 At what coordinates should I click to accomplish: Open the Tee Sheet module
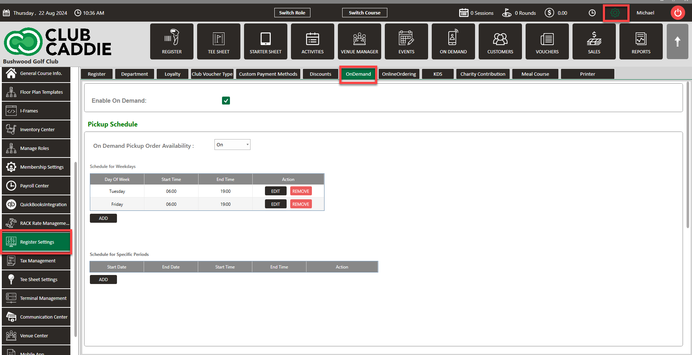click(x=219, y=41)
